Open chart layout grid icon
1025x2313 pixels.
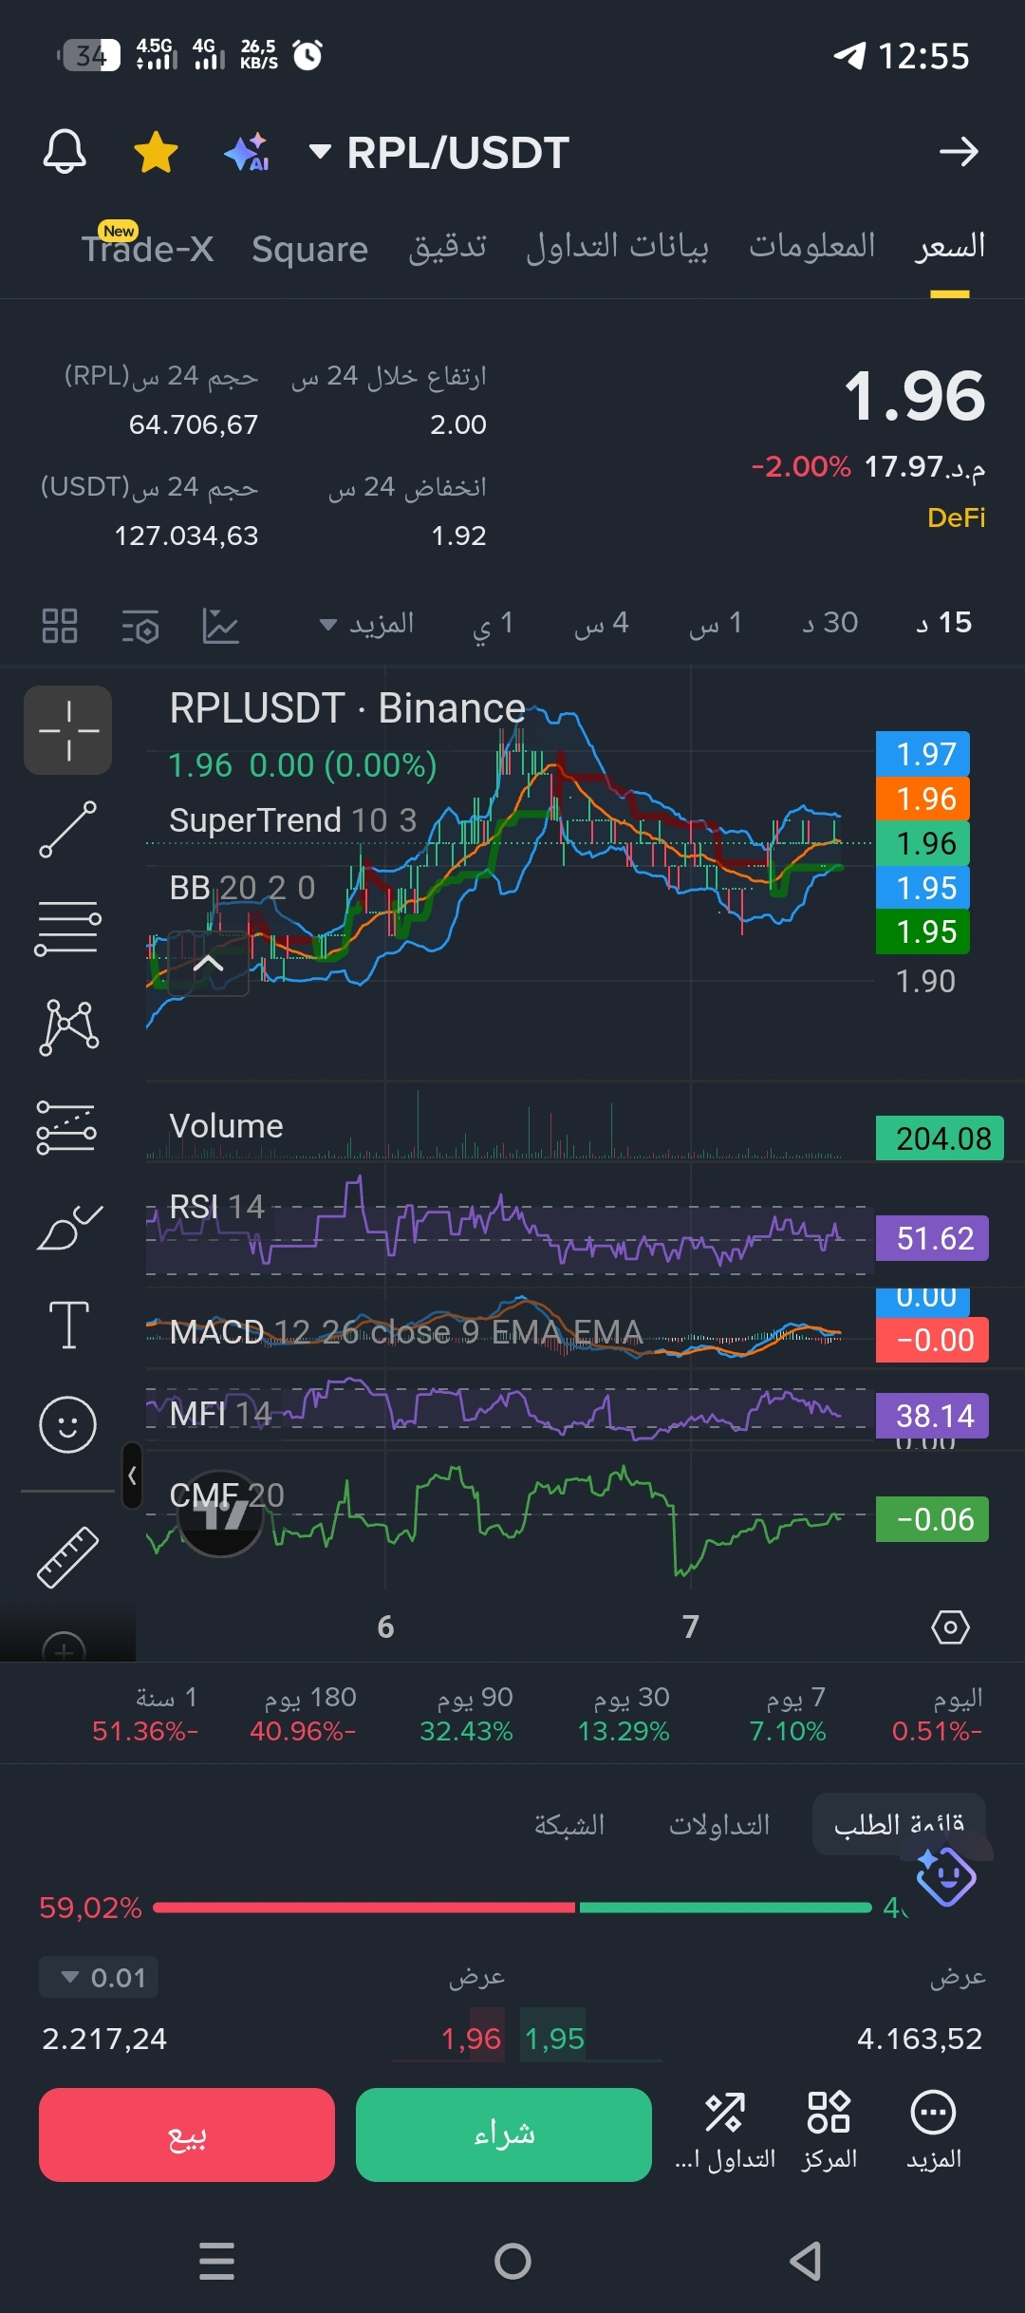(60, 626)
